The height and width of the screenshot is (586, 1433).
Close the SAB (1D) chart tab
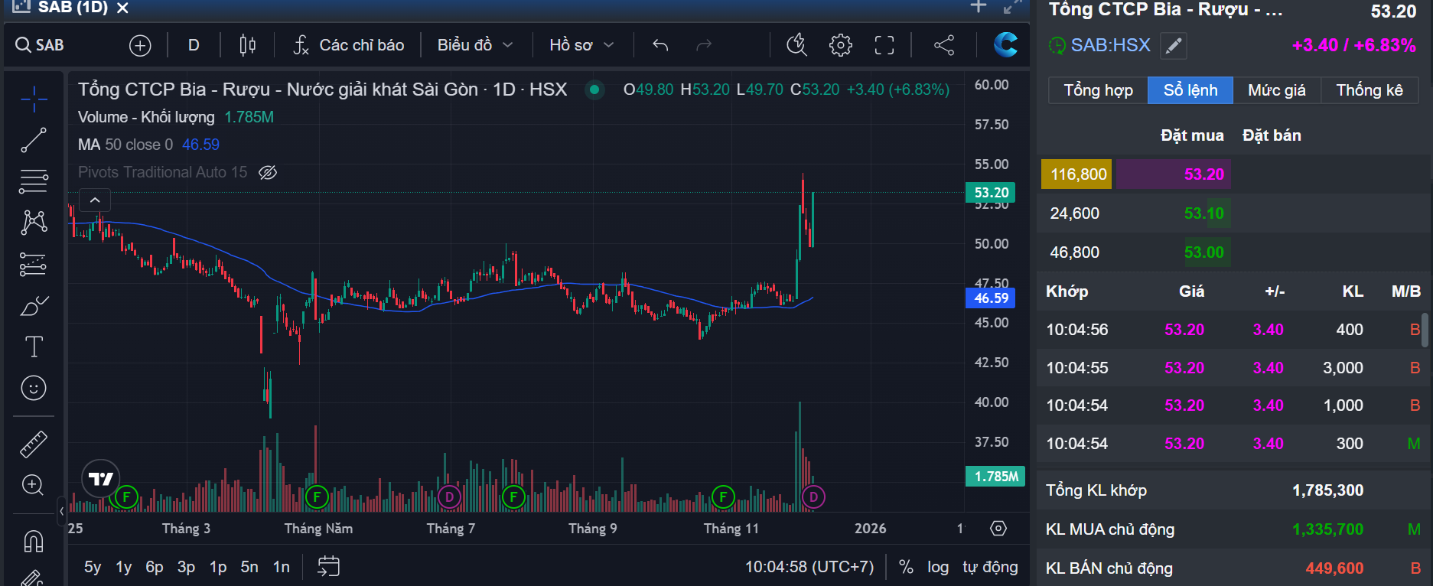click(122, 8)
